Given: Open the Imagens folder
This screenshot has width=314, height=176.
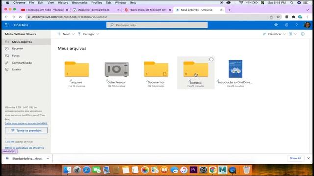Looking at the screenshot, I should (196, 69).
